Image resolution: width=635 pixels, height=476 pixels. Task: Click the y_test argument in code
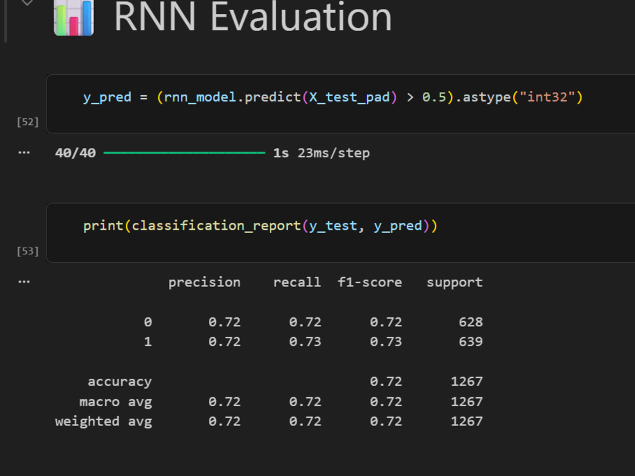coord(333,226)
